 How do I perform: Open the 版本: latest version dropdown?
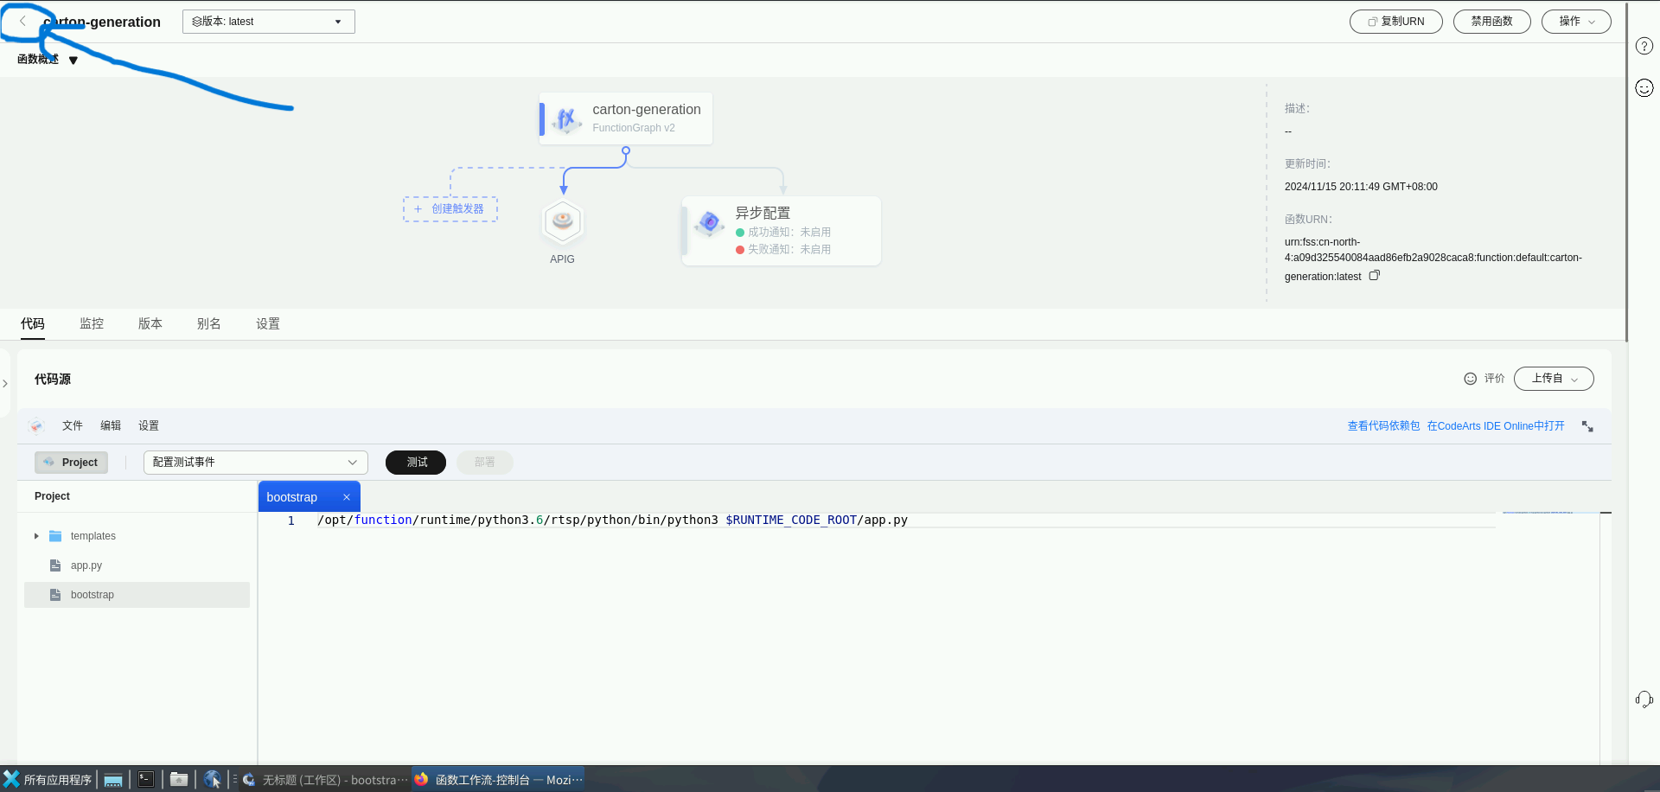click(x=269, y=22)
